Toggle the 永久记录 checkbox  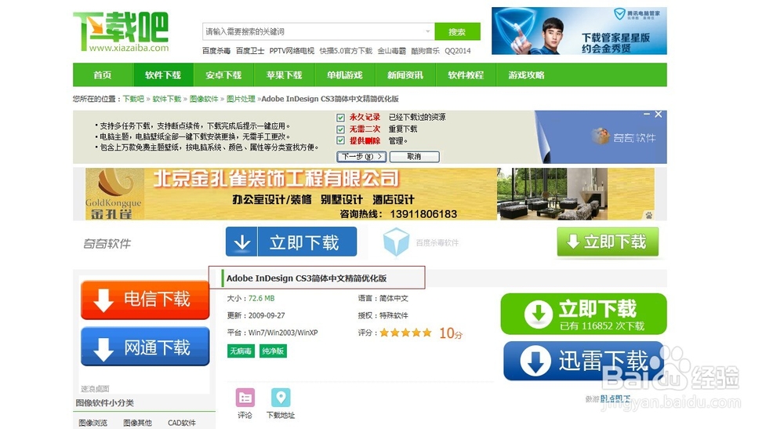[x=340, y=118]
